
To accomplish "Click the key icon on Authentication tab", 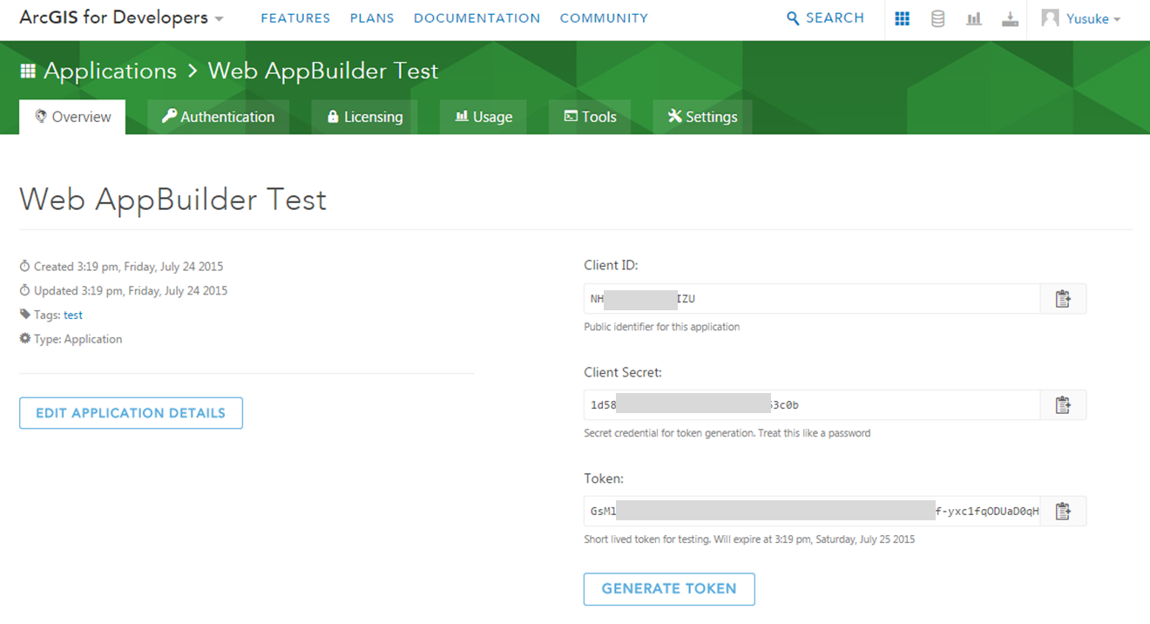I will click(x=169, y=116).
